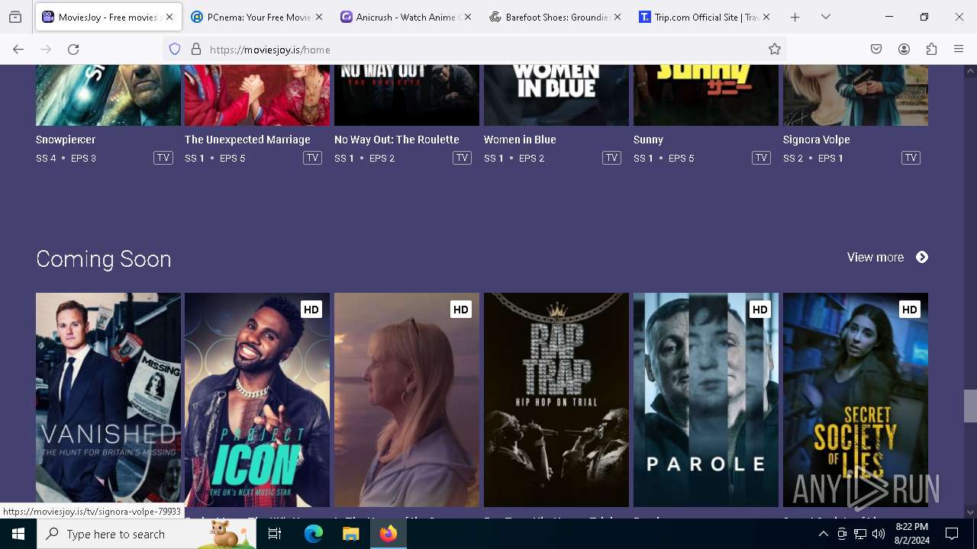Open the Women in Blue title link
Image resolution: width=977 pixels, height=549 pixels.
[x=520, y=140]
